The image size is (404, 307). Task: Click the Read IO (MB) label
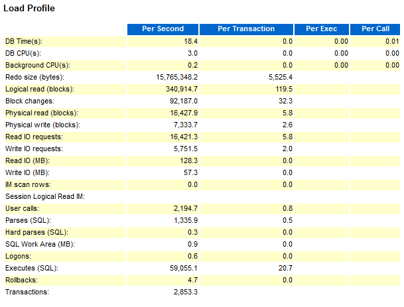point(28,160)
